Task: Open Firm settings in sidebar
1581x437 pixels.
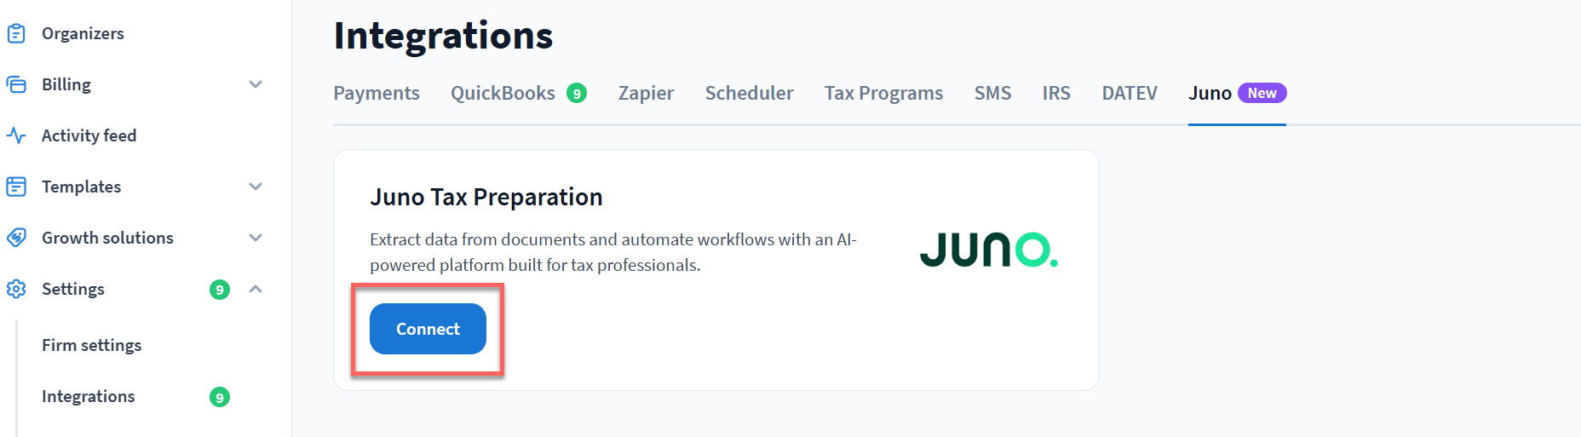Action: coord(91,345)
